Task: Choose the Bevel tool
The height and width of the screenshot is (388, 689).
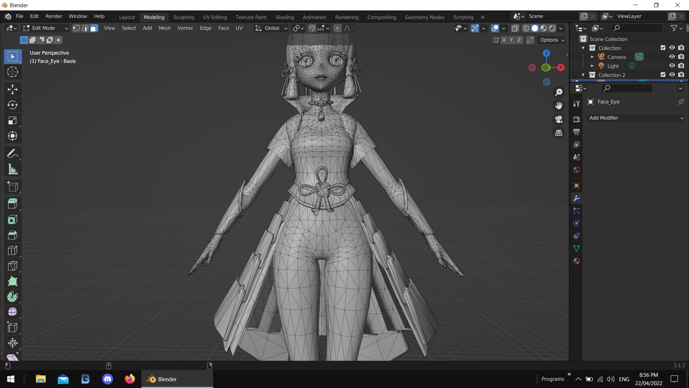Action: [13, 235]
